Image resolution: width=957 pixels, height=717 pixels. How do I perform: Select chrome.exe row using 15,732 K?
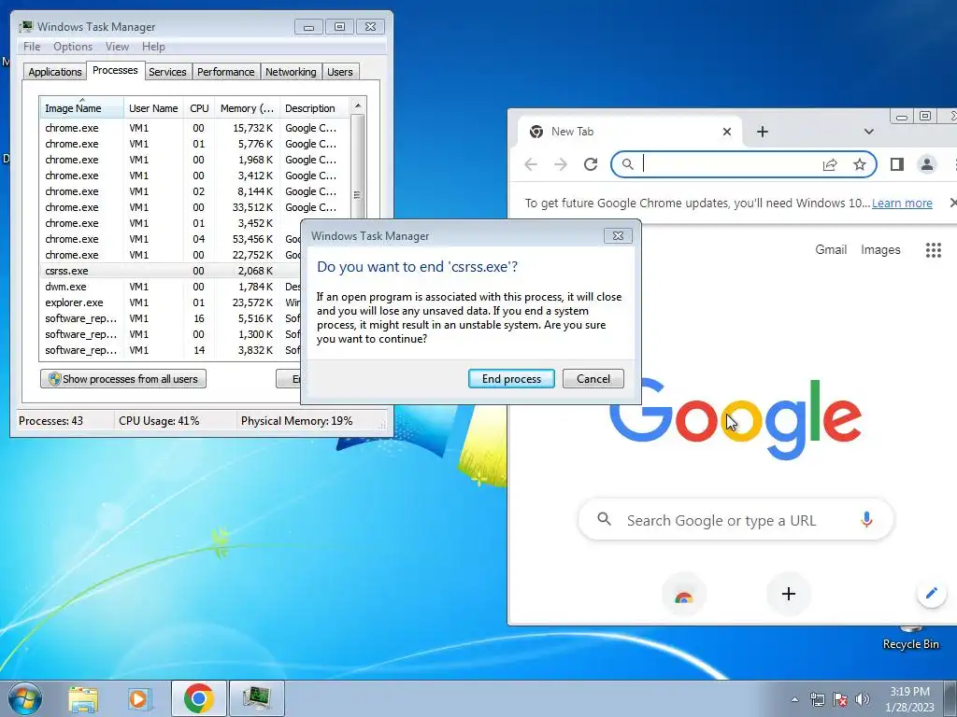(195, 128)
